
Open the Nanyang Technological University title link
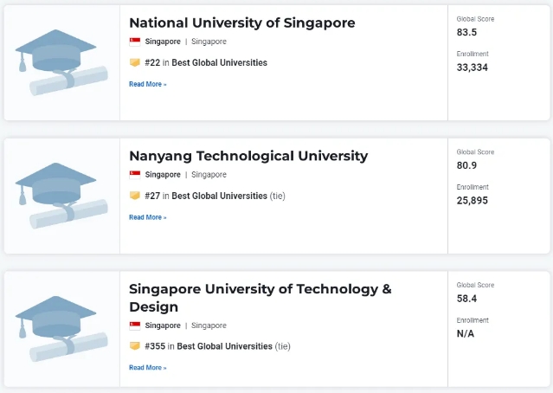click(248, 156)
